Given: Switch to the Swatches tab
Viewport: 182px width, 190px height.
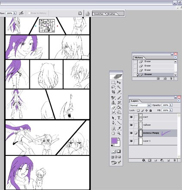Looking at the screenshot, I should tap(99, 14).
